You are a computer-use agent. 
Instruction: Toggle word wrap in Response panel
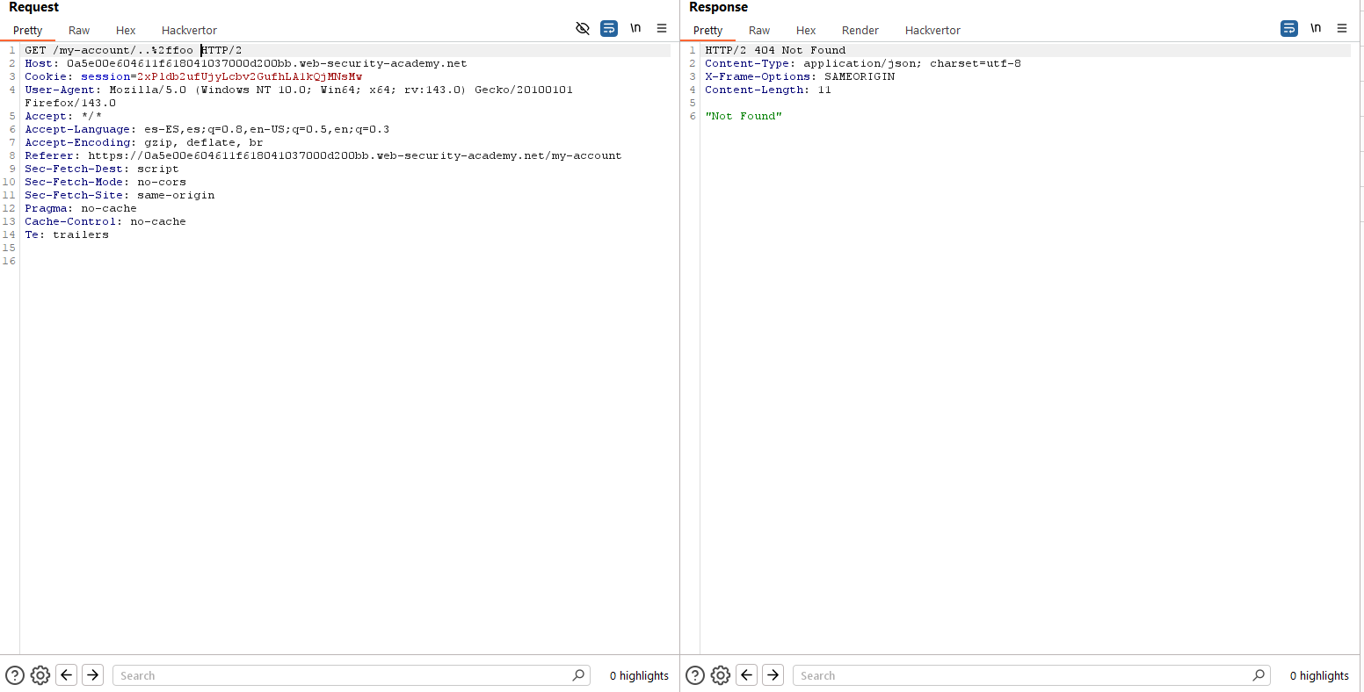(x=1289, y=29)
